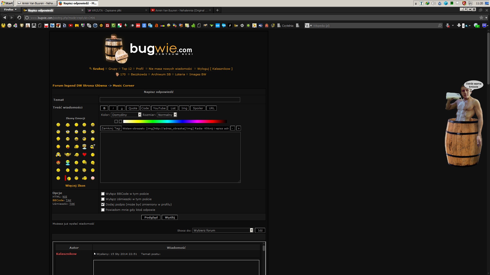
Task: Click the Temat subject input field
Action: [x=170, y=100]
